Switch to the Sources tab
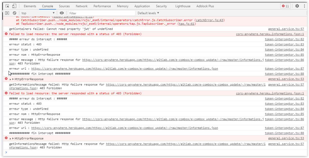The width and height of the screenshot is (309, 158). [x=64, y=6]
